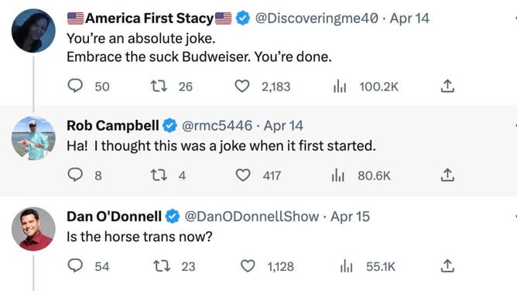Retweet Dan O'Donnell's tweet
This screenshot has height=291, width=517.
(x=163, y=265)
